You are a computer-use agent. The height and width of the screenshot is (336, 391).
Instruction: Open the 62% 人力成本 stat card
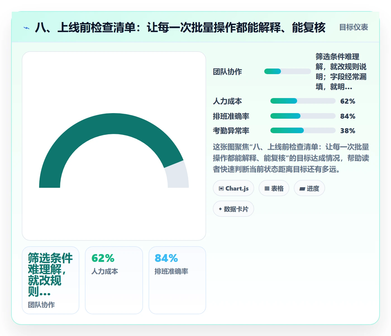(x=114, y=280)
